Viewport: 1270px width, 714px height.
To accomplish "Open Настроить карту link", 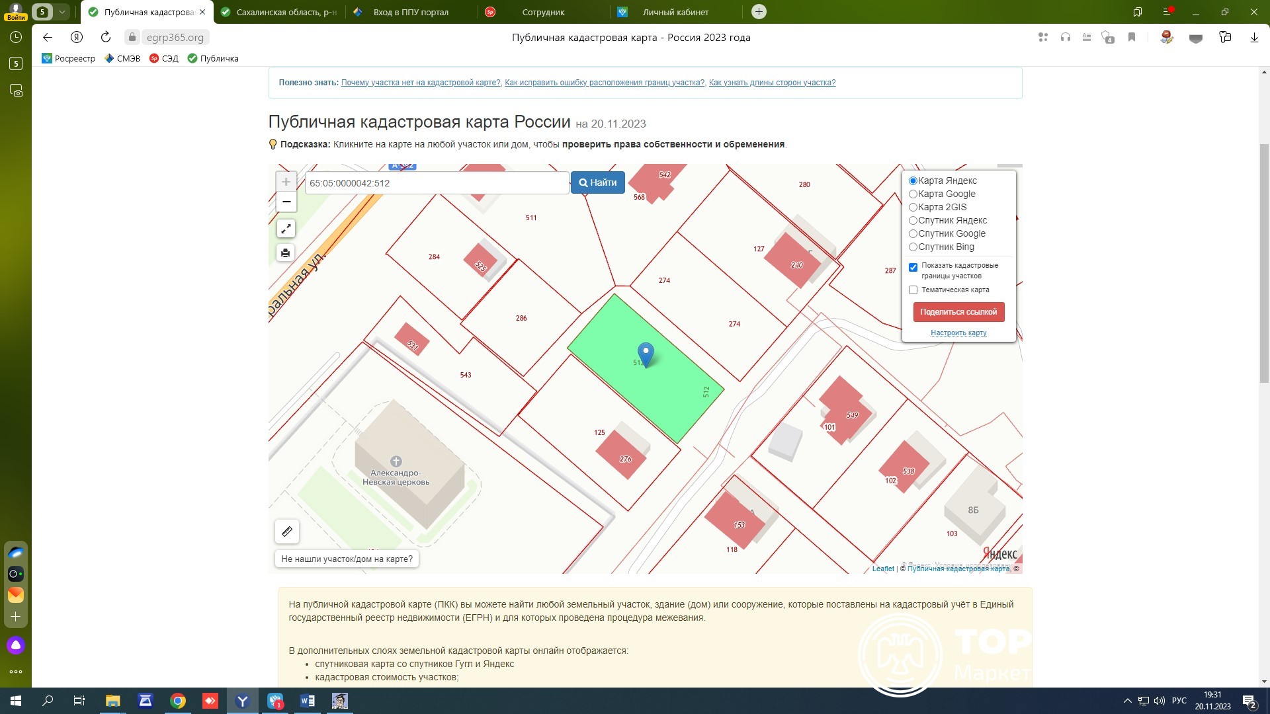I will [958, 333].
